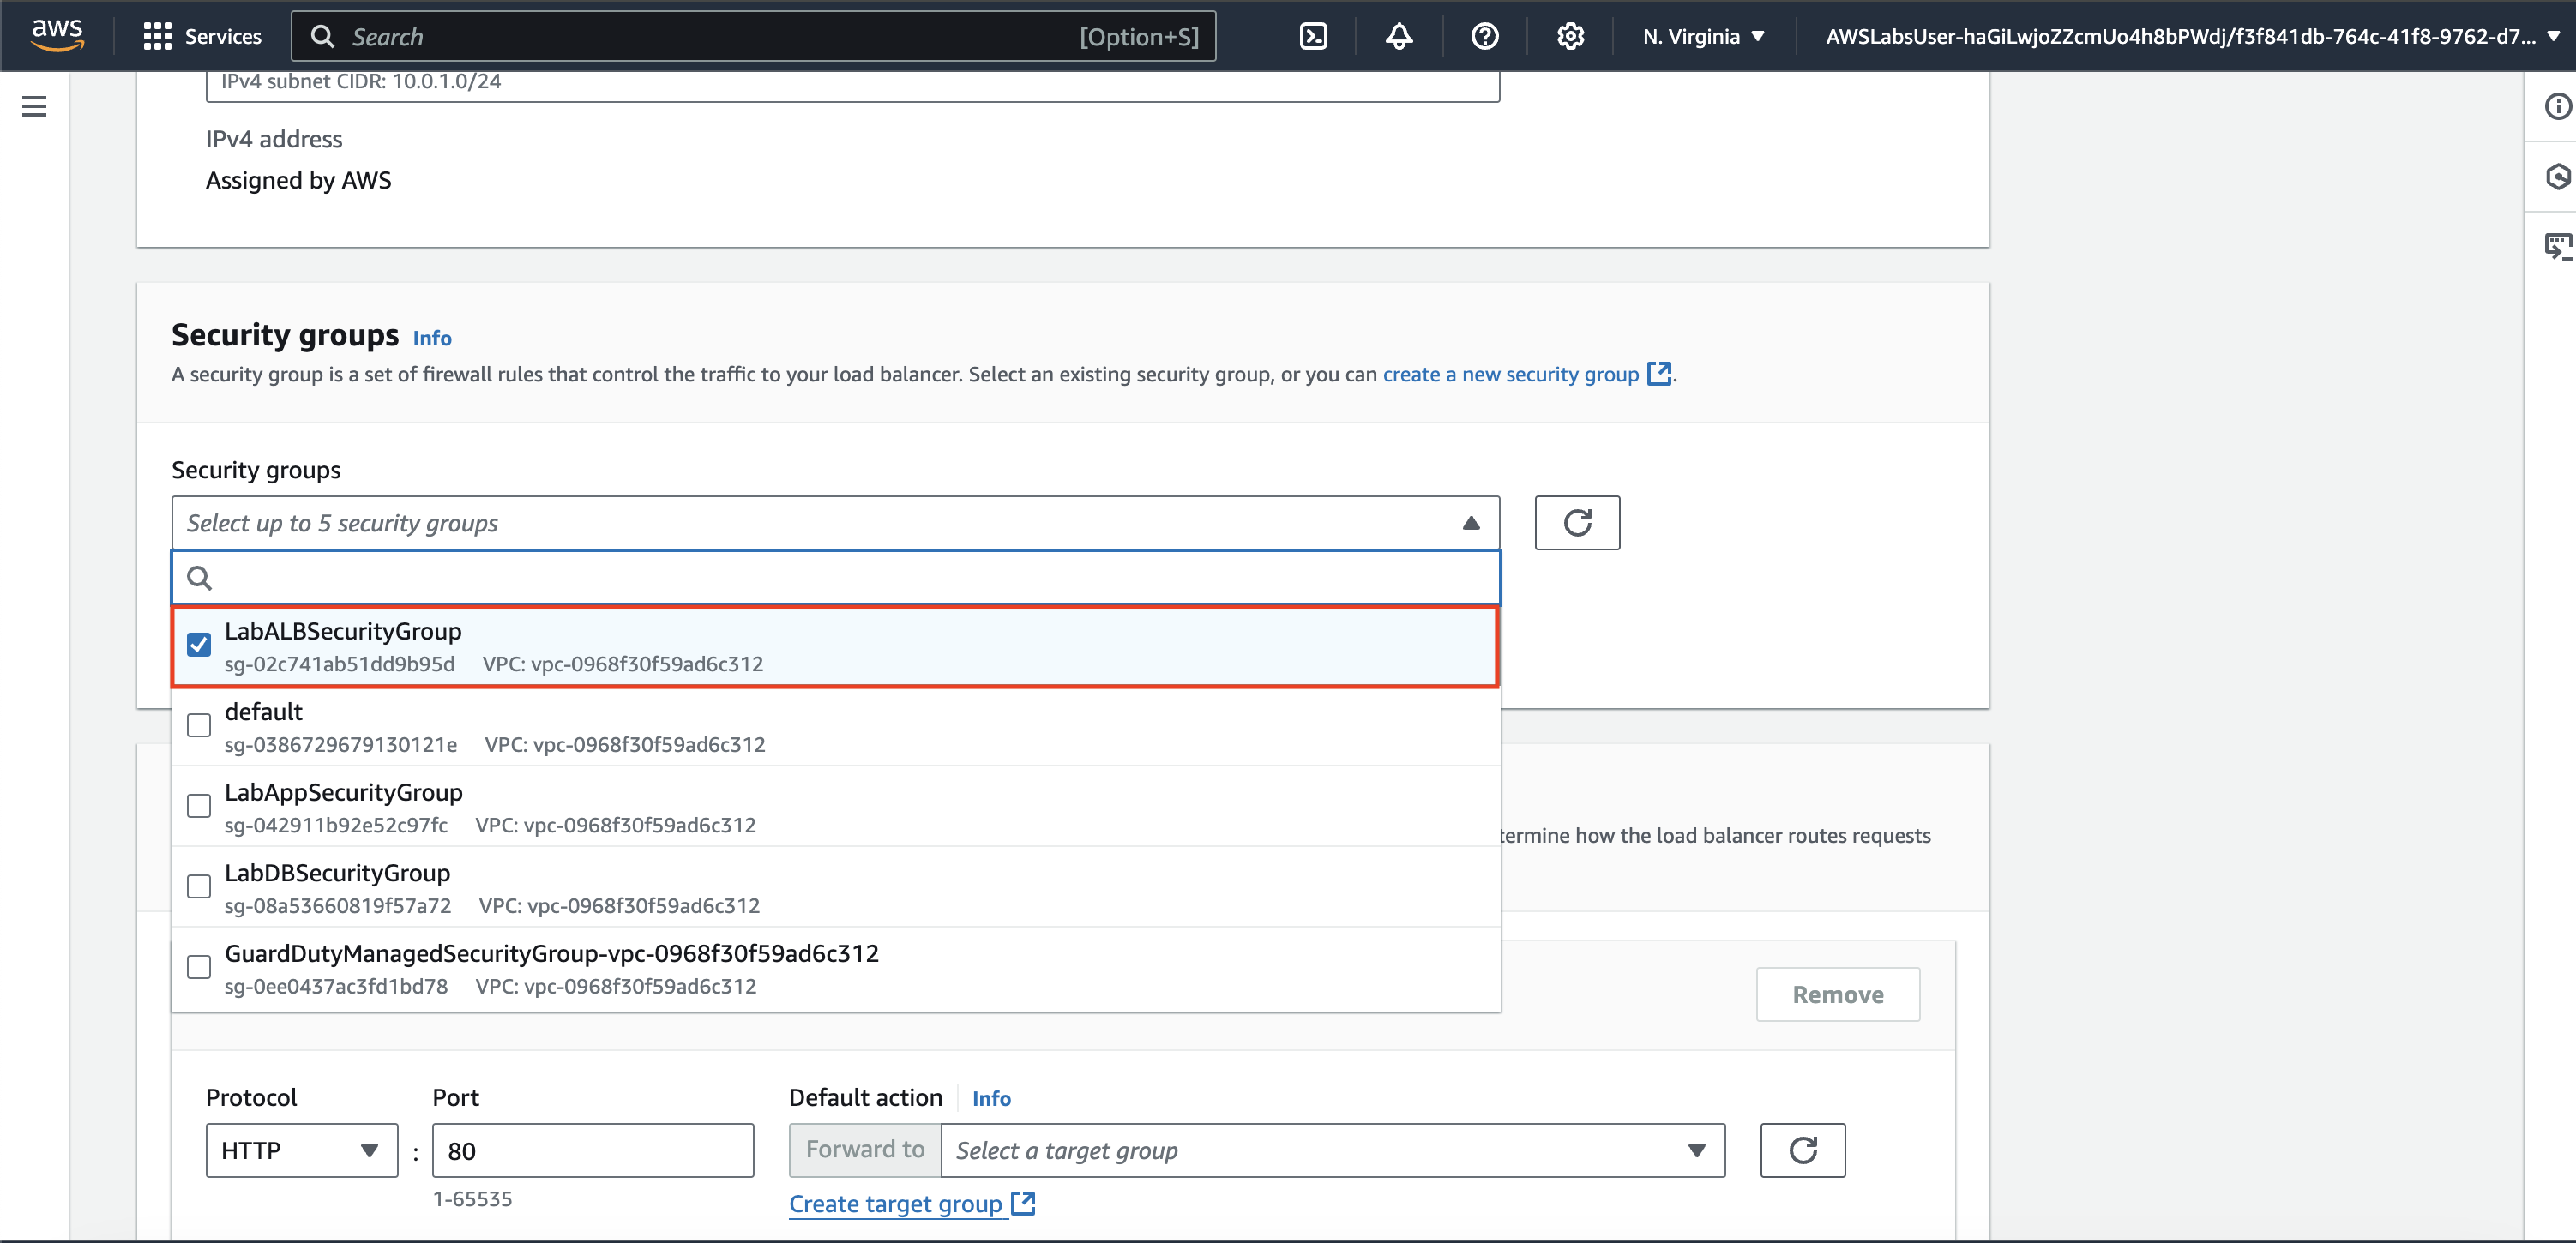2576x1243 pixels.
Task: Click the external link icon after create security group
Action: tap(1659, 374)
